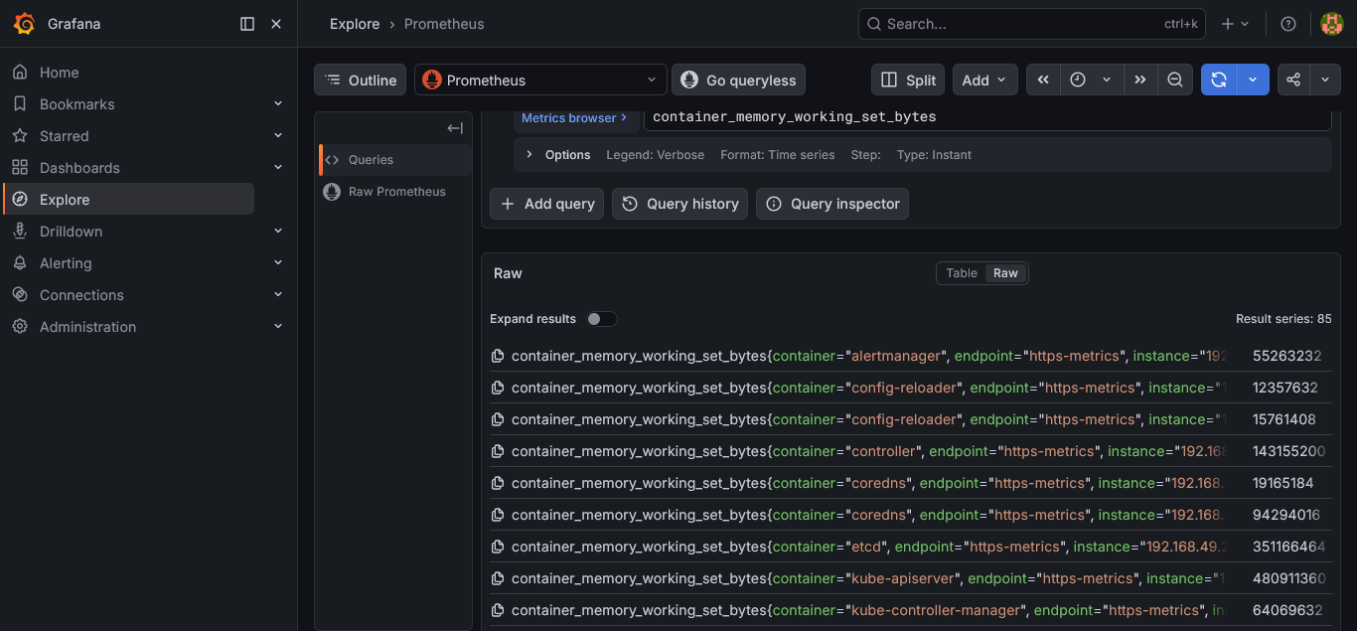This screenshot has width=1357, height=631.
Task: Toggle the Expand results switch
Action: coord(601,319)
